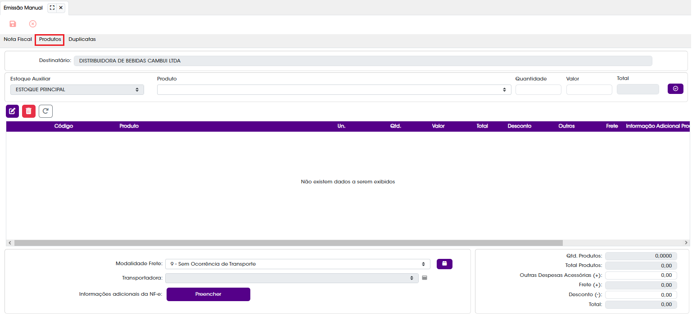Close the Emissão Manual tab
This screenshot has height=320, width=692.
(x=61, y=8)
